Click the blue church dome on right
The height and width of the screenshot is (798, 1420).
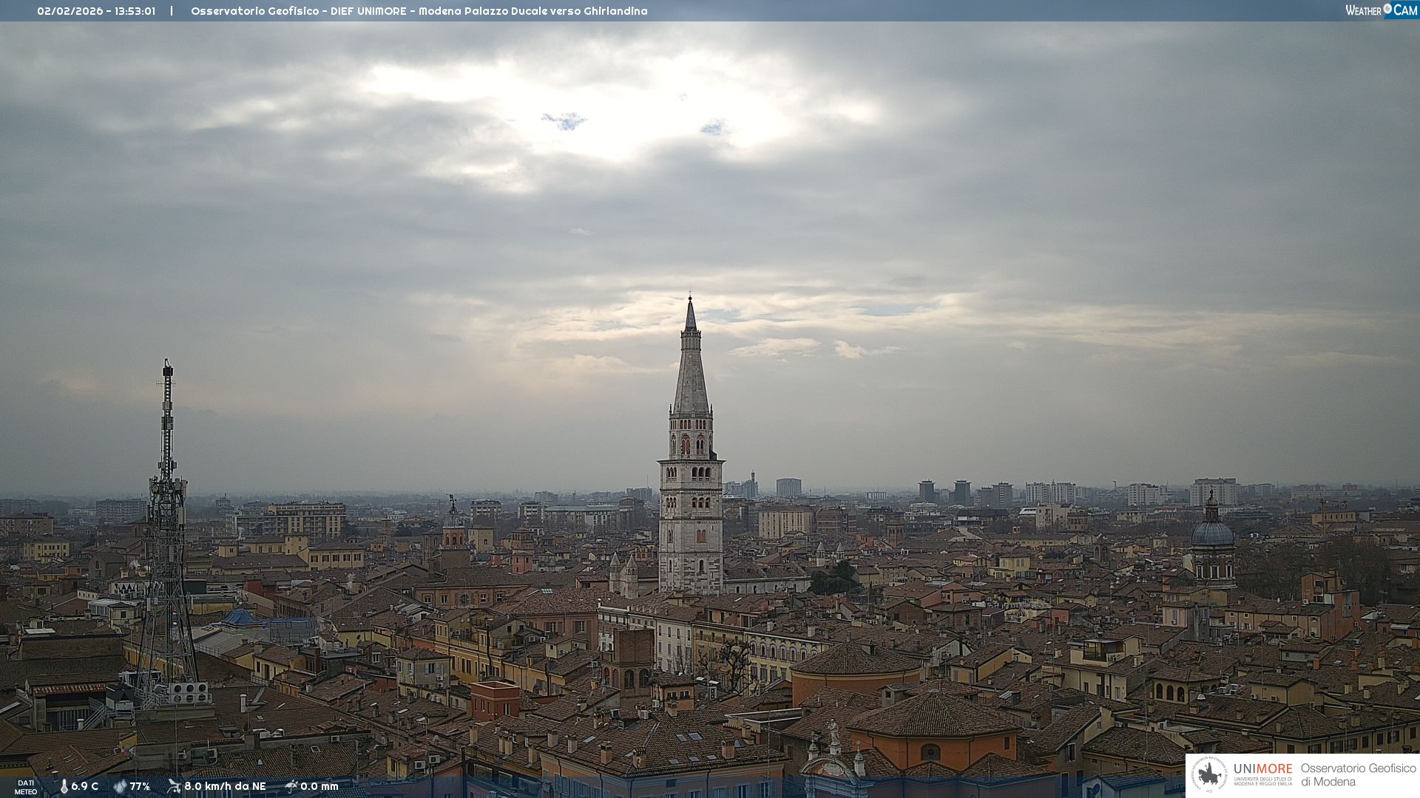(1212, 533)
